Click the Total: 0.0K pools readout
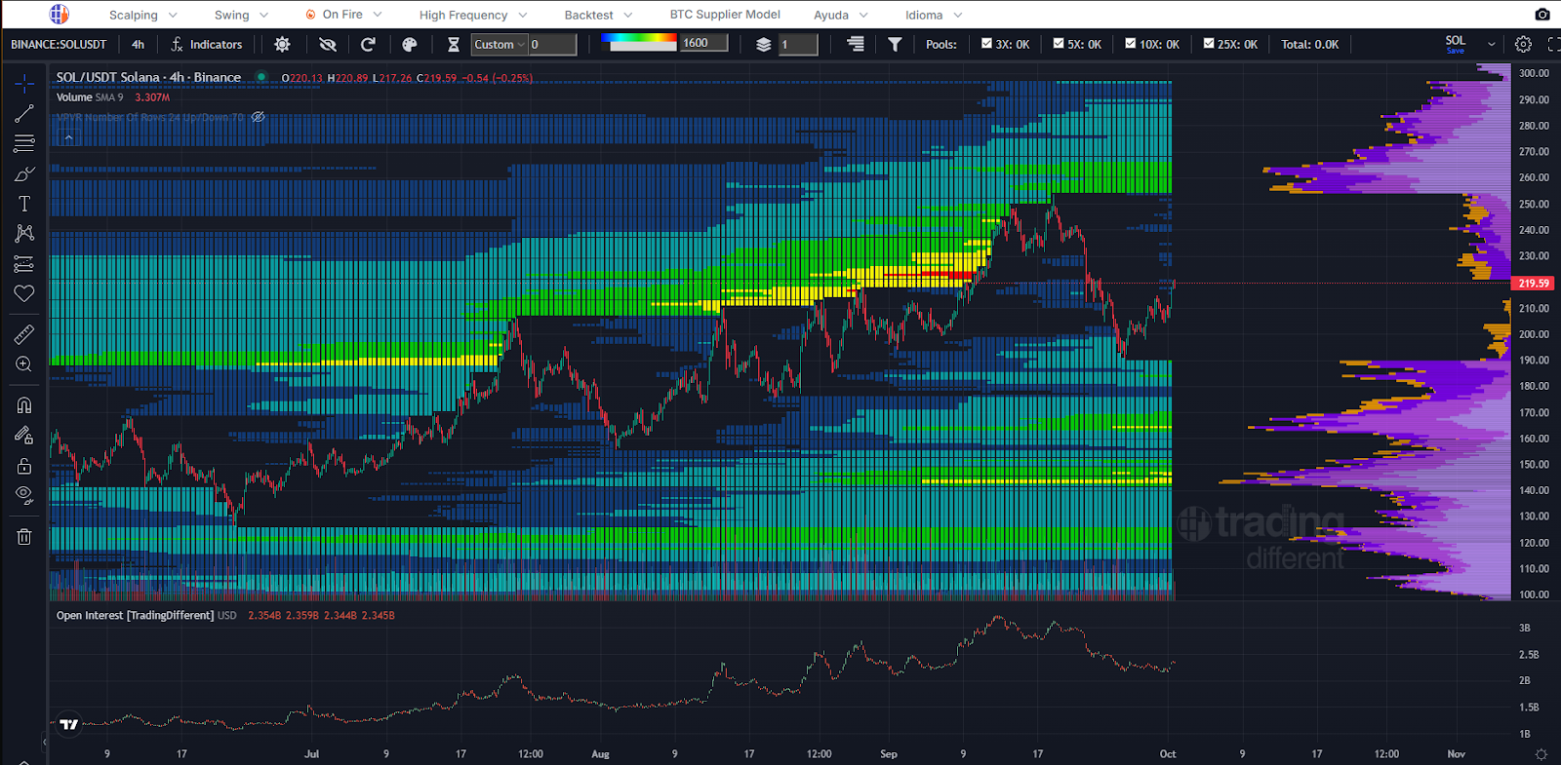 (1309, 45)
